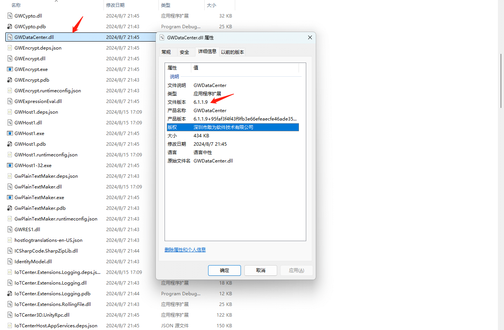Click the GWEncrypt.runtimeconfig.json file icon
This screenshot has width=504, height=330.
pos(10,91)
